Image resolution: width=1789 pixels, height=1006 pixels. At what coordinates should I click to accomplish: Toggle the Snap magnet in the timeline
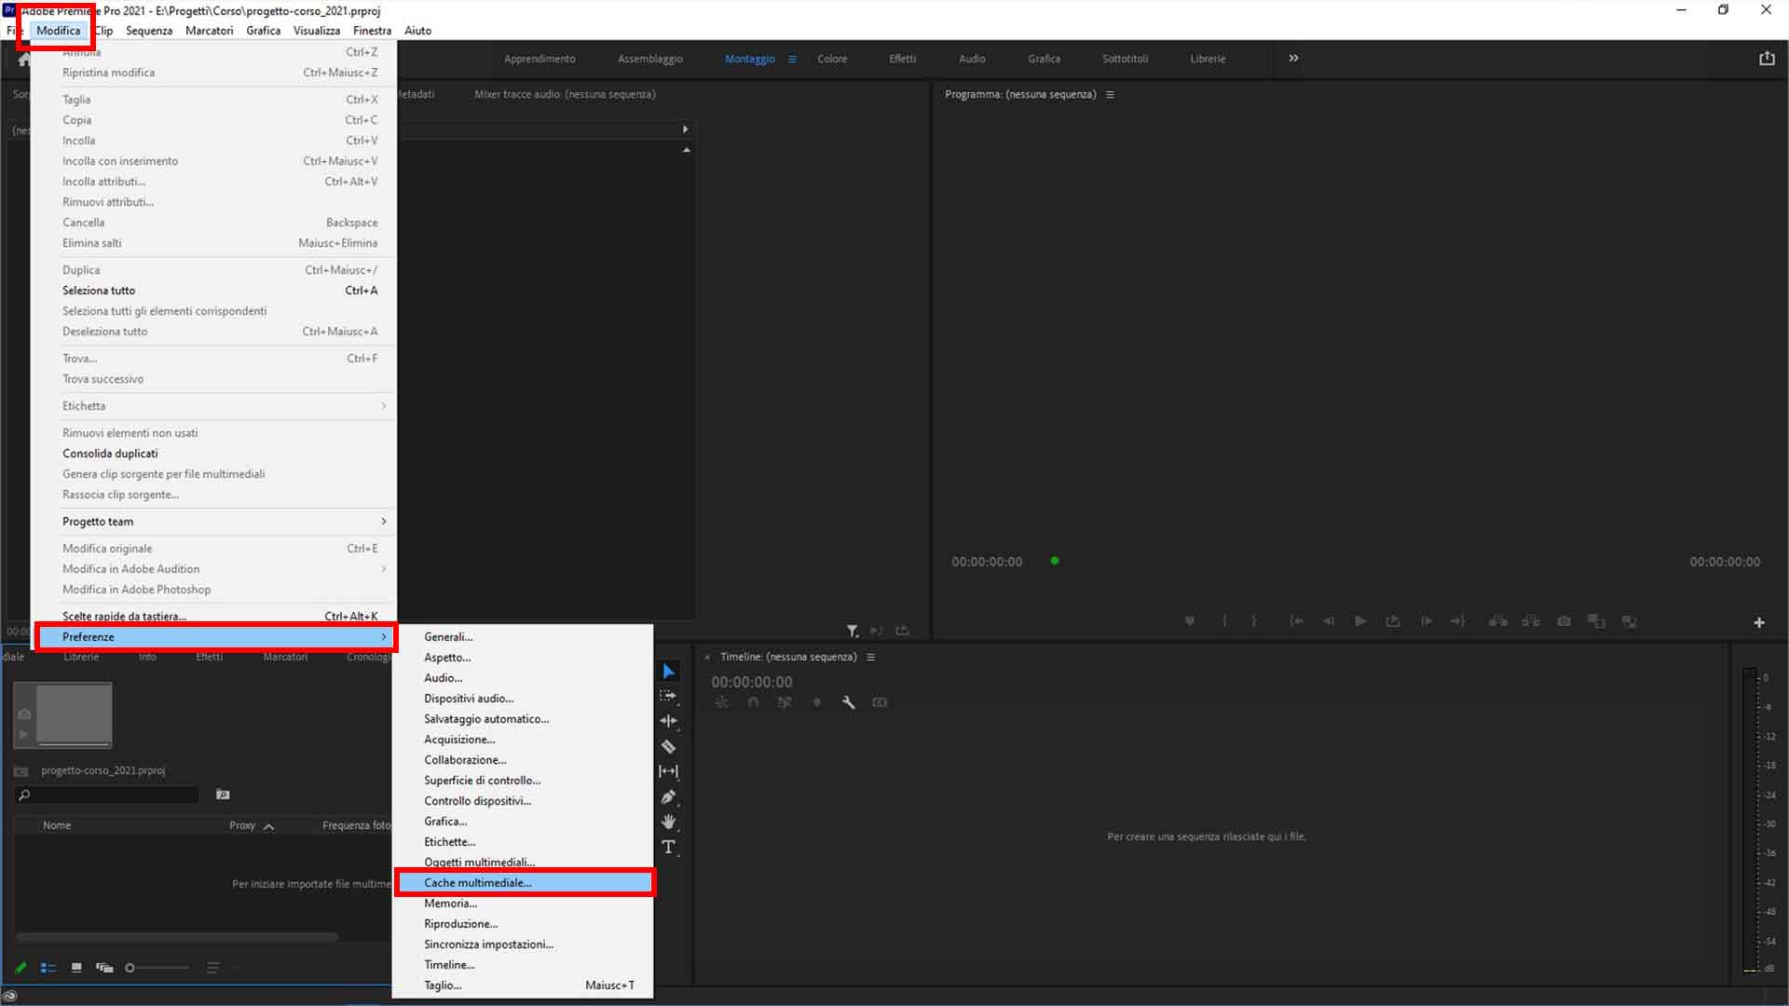pos(753,701)
